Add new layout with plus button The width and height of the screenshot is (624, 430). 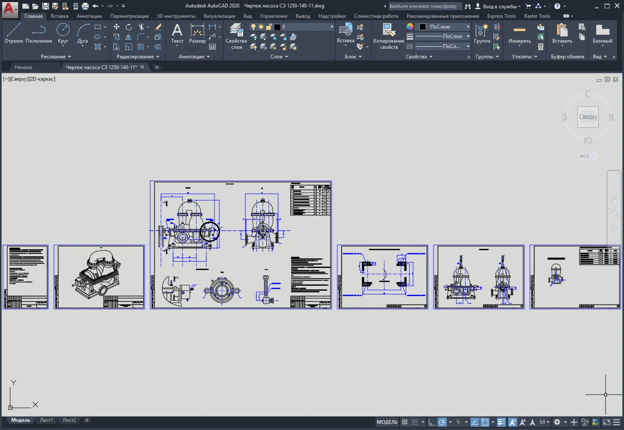coord(87,420)
